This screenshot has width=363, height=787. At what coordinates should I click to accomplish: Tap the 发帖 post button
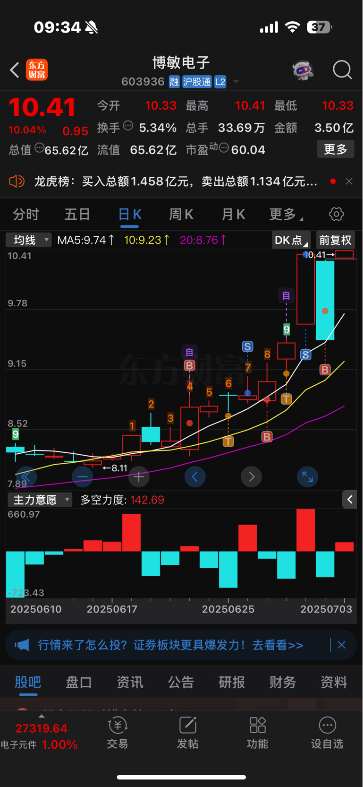click(x=187, y=733)
